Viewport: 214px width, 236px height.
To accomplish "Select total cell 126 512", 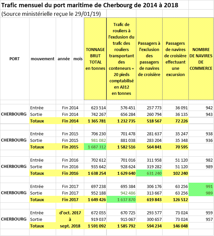I will click(175, 199).
